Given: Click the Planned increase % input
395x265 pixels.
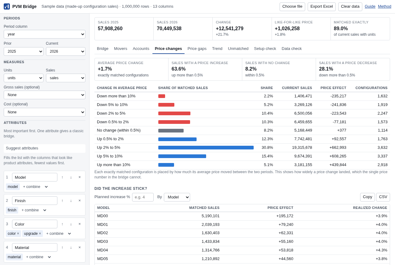Looking at the screenshot, I should pyautogui.click(x=143, y=197).
